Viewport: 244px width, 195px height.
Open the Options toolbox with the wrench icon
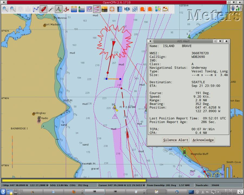tap(51, 9)
